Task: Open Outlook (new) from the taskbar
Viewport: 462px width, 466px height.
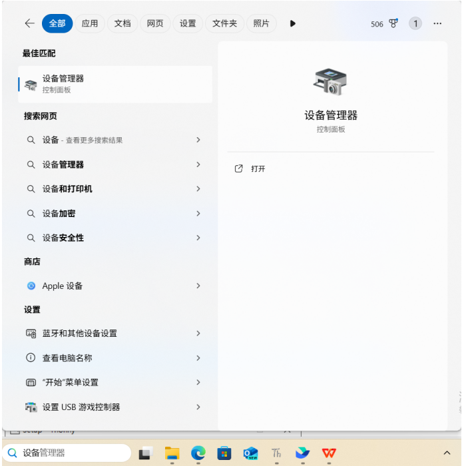Action: [250, 453]
